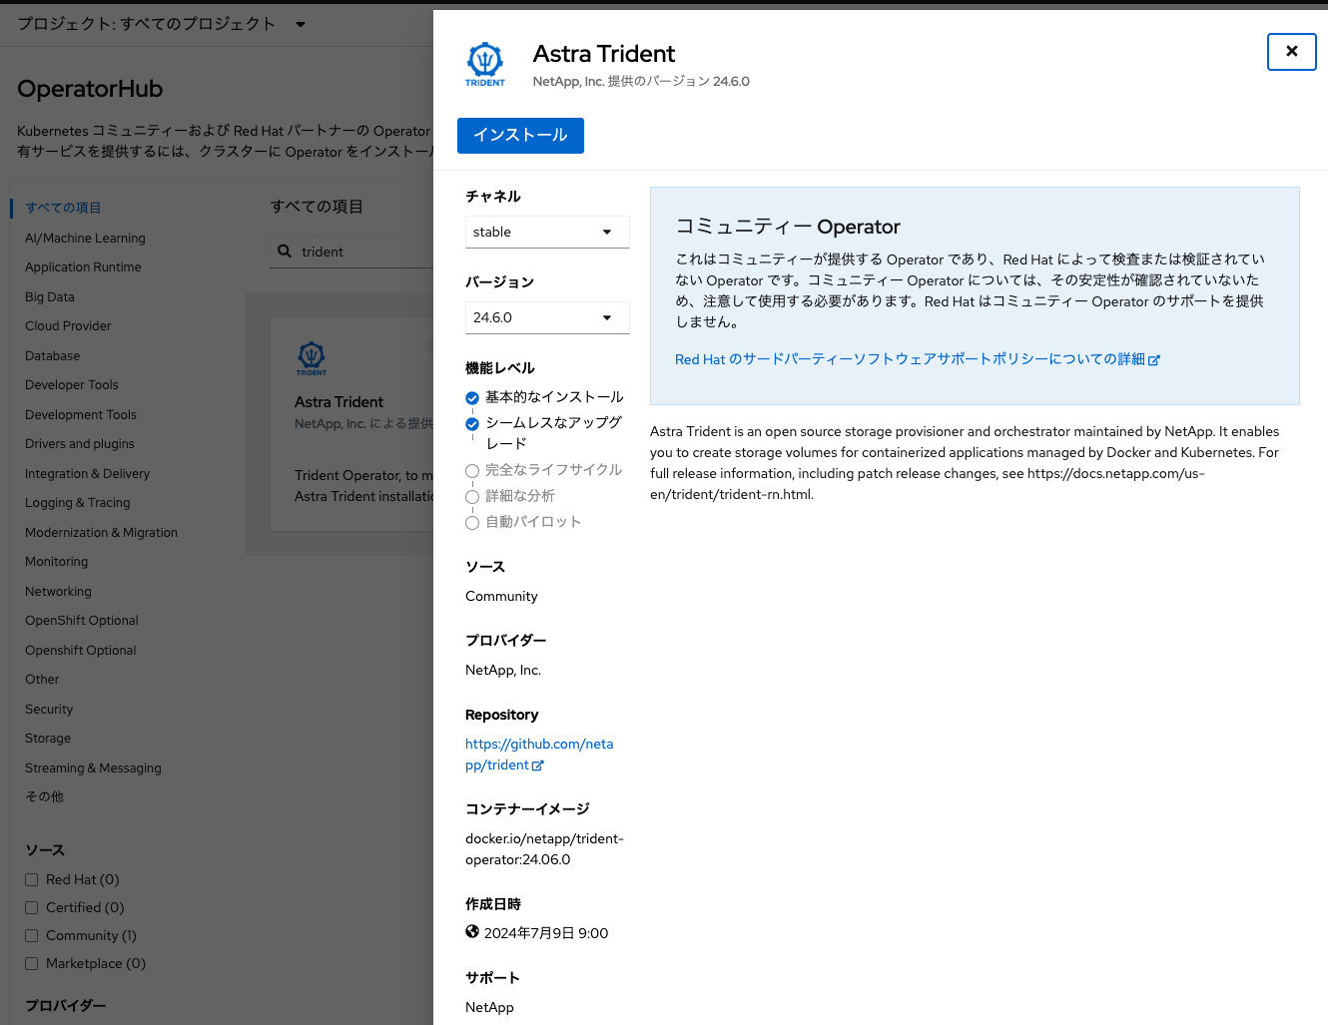Click the シームレスなアップグレード capability level indicator

472,424
